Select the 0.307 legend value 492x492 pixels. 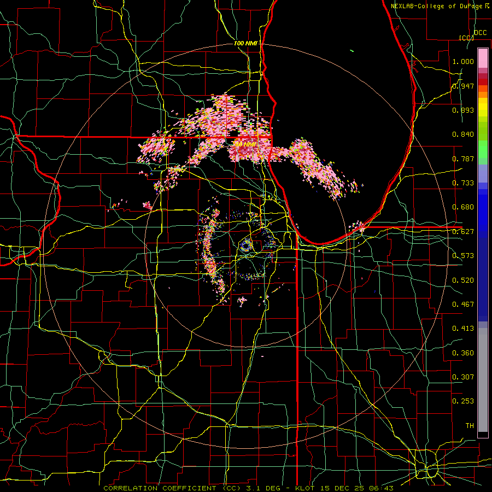coord(463,377)
